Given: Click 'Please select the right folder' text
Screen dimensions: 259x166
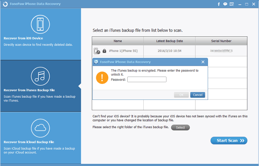Looking at the screenshot, I should 131,127.
